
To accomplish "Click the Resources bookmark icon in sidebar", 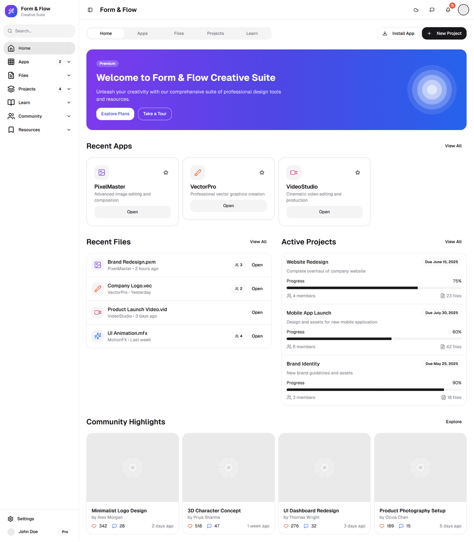I will coord(11,130).
